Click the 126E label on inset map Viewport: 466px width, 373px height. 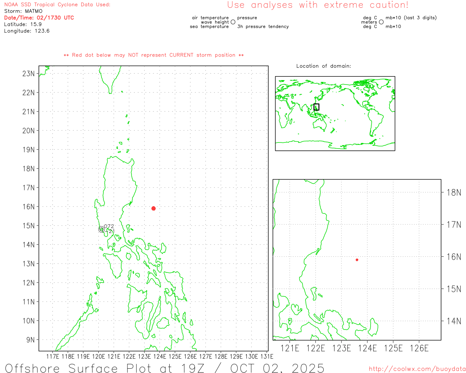(419, 348)
